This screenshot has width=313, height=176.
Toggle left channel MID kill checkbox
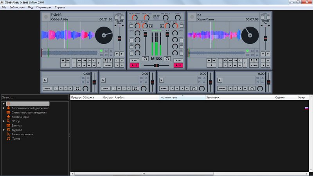(x=131, y=47)
